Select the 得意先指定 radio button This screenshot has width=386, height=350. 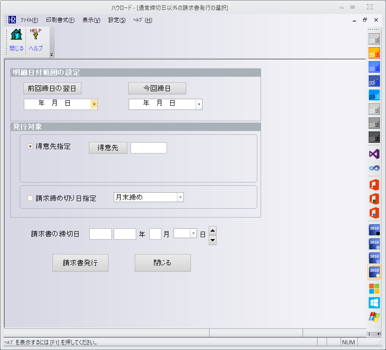(30, 146)
